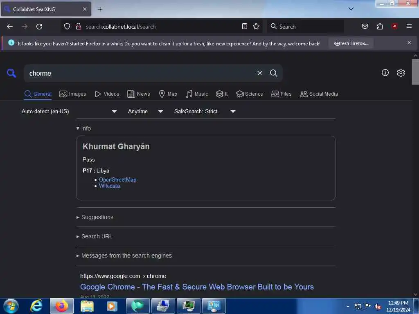Click the chorme search input field
Viewport: 419px width, 314px height.
[x=139, y=73]
